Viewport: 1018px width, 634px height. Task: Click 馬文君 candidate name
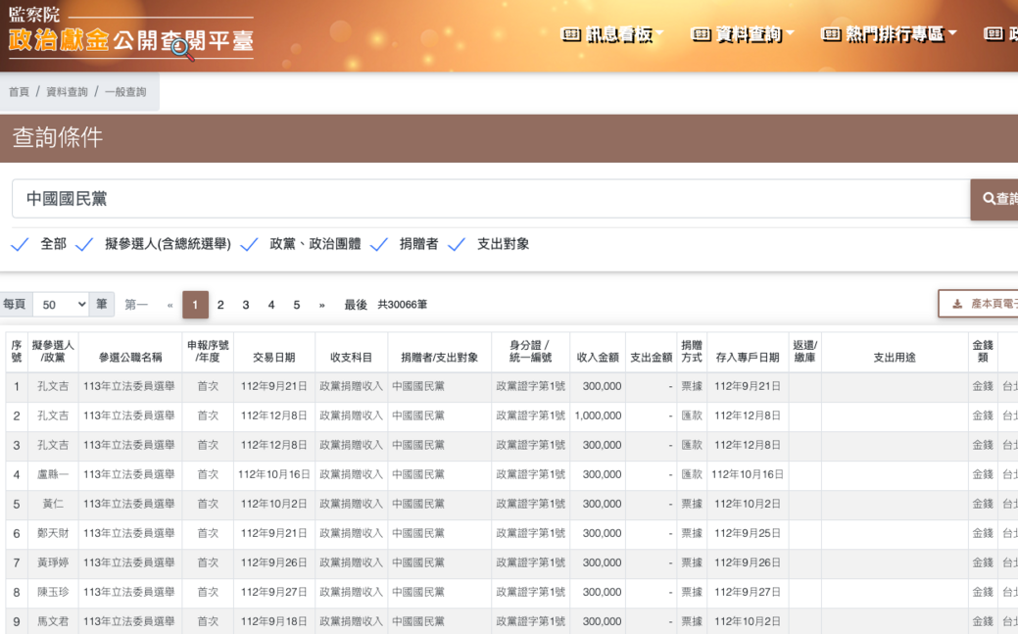[x=53, y=621]
